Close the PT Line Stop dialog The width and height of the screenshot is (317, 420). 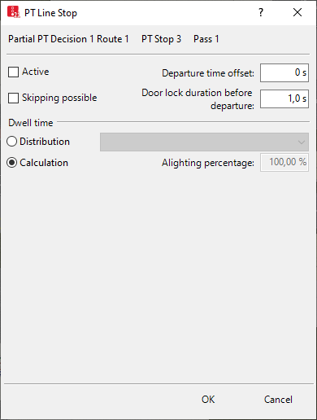coord(297,12)
